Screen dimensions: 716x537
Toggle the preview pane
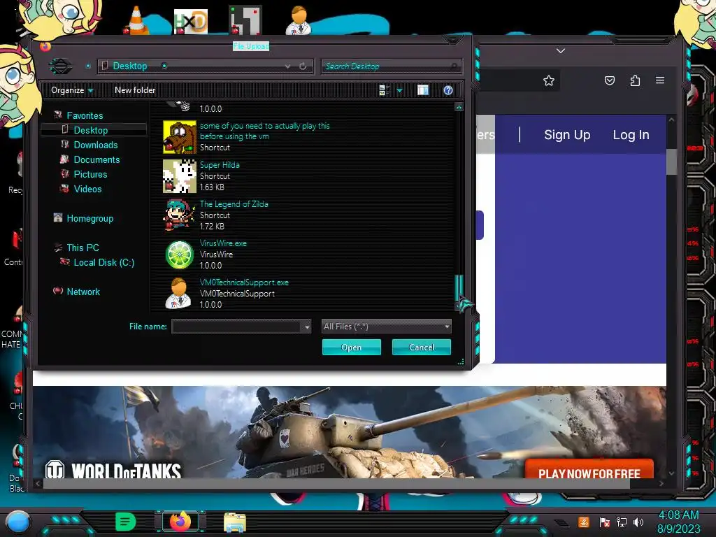pos(423,90)
